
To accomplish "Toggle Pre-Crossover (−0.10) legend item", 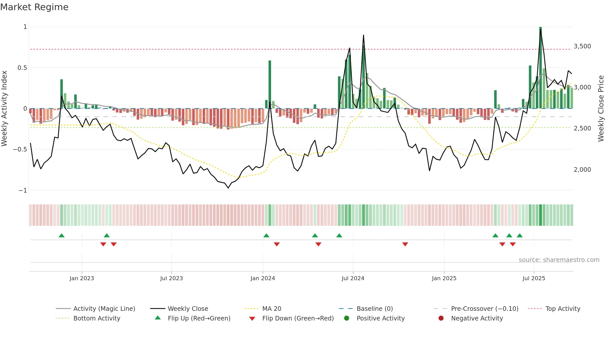I will click(476, 309).
